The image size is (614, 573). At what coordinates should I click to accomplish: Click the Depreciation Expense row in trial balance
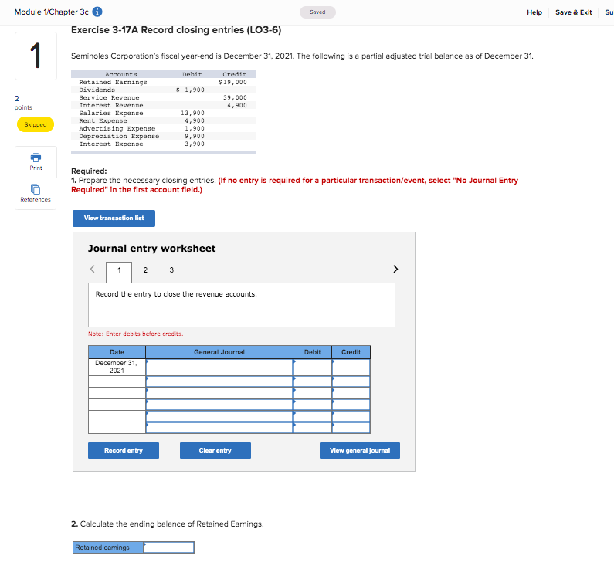coord(164,136)
